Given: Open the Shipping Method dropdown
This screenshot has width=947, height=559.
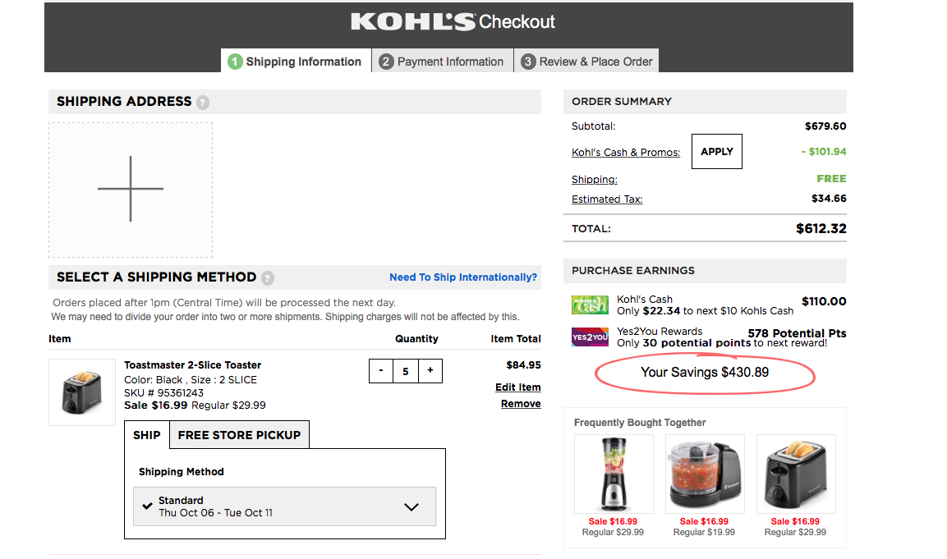Looking at the screenshot, I should 411,506.
